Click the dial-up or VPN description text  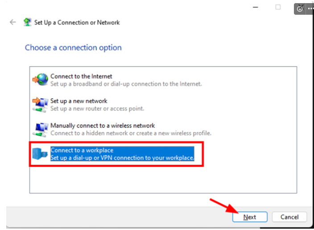pyautogui.click(x=122, y=158)
